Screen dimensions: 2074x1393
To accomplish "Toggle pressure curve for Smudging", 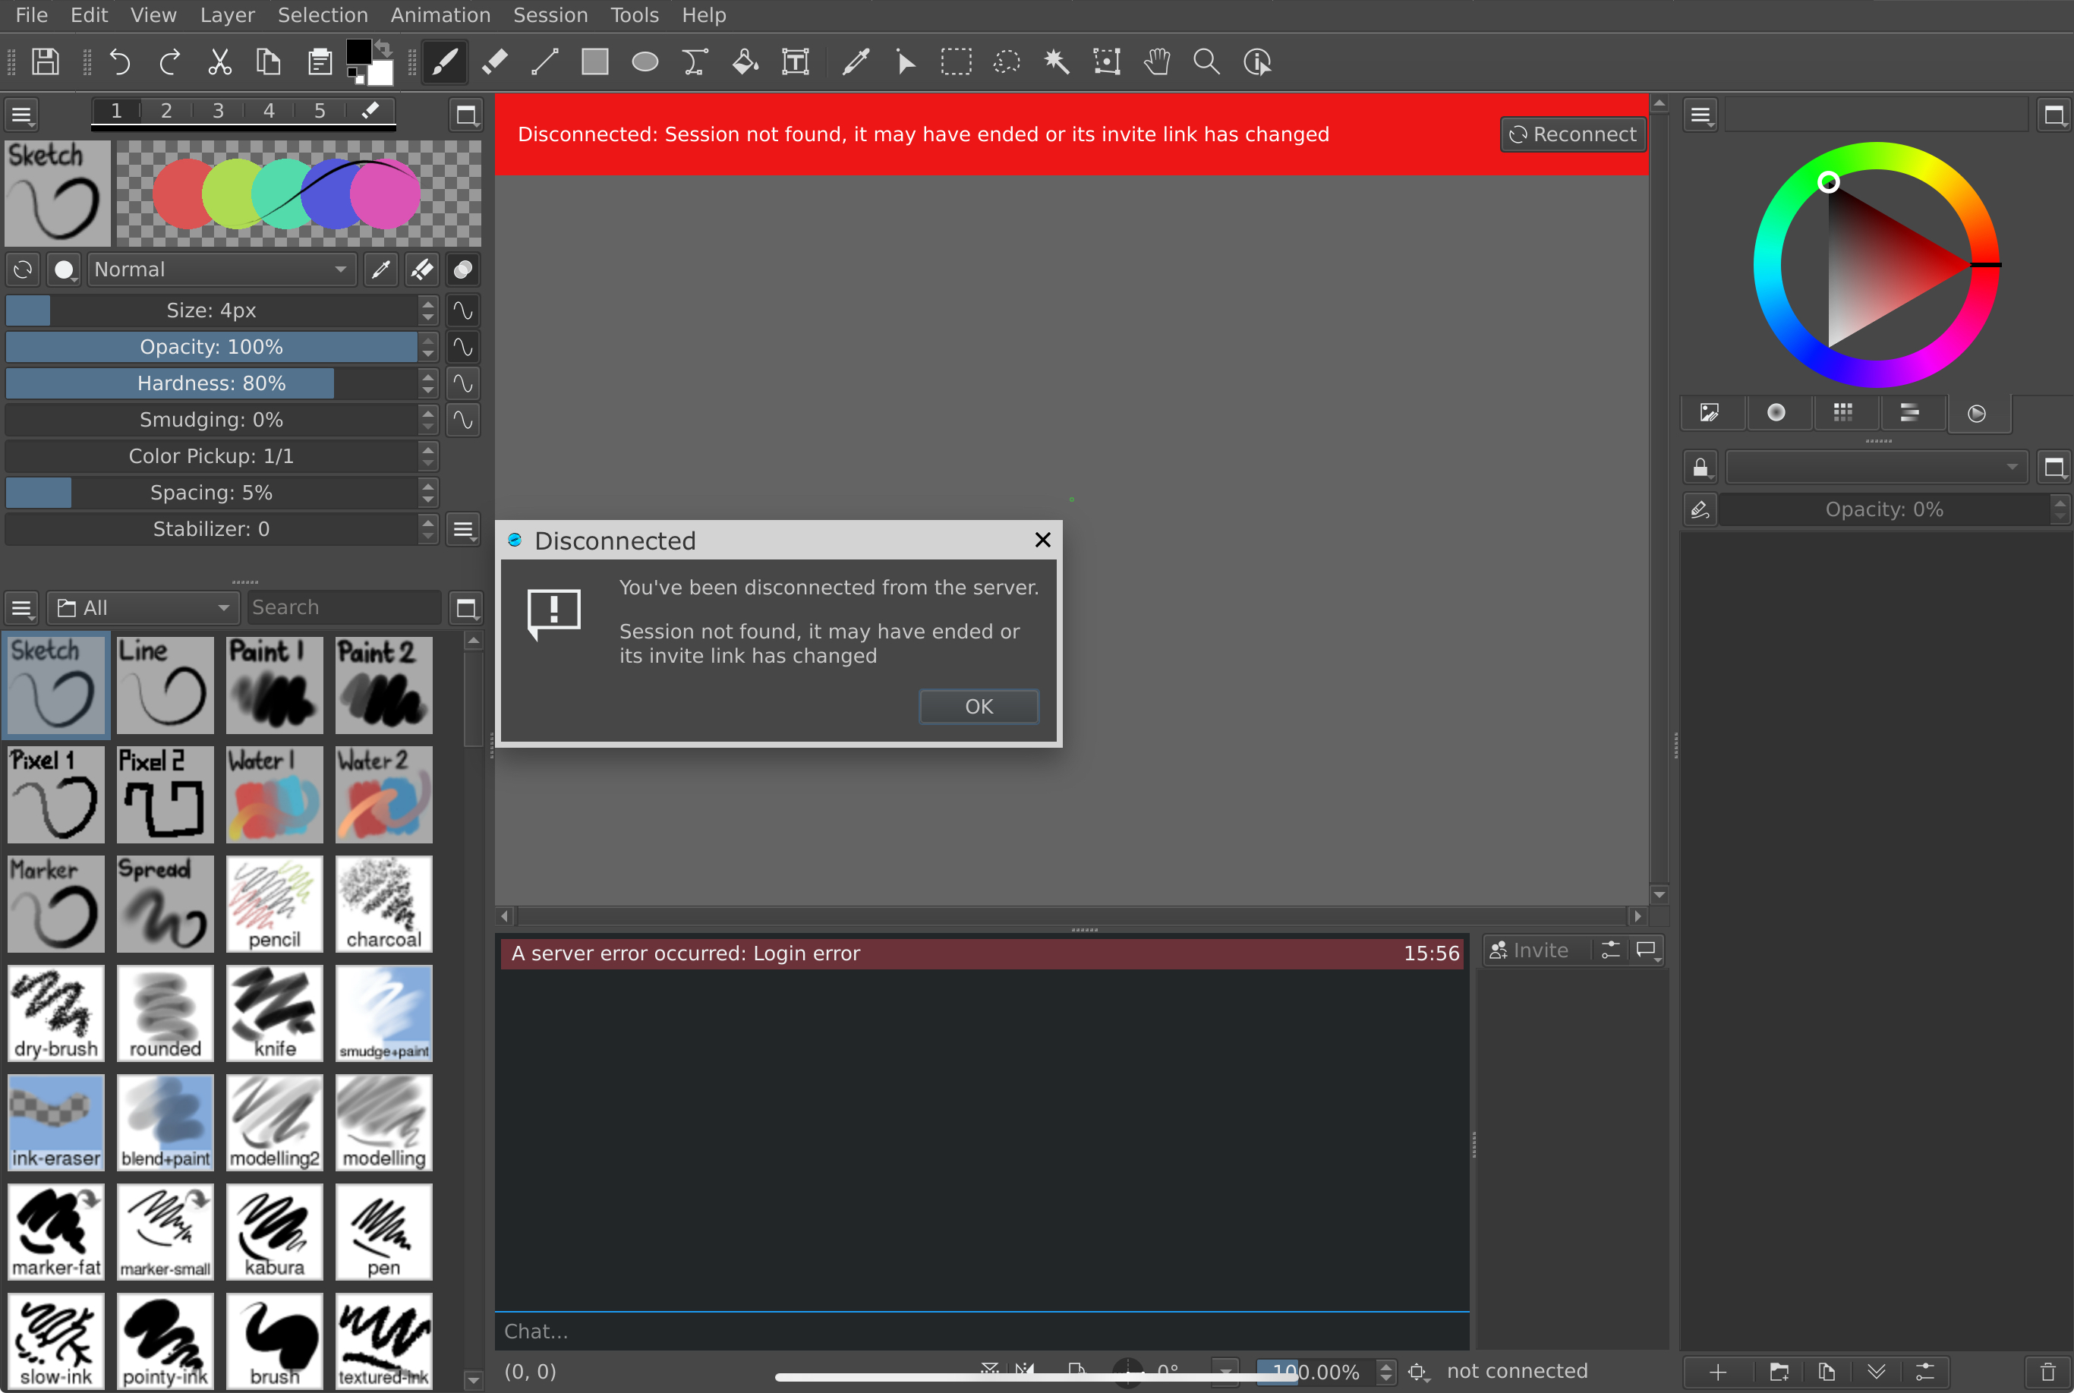I will pos(463,419).
